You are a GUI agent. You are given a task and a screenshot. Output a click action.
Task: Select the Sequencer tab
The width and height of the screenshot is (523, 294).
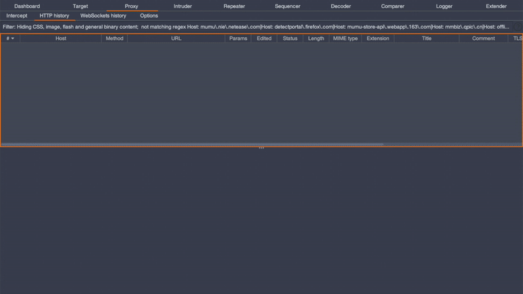pyautogui.click(x=288, y=6)
